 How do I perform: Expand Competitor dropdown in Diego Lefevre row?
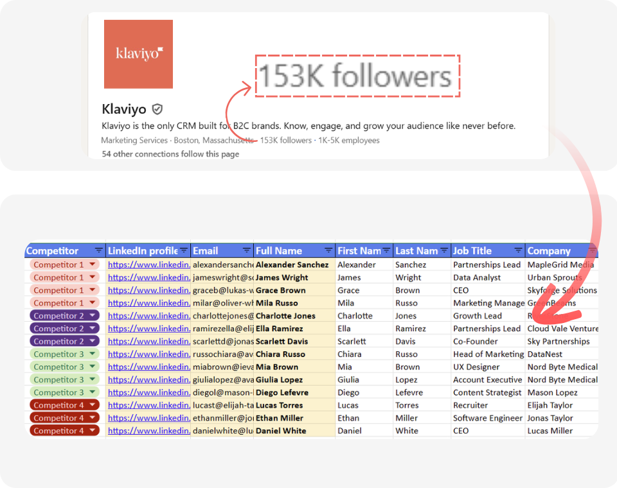pos(92,392)
